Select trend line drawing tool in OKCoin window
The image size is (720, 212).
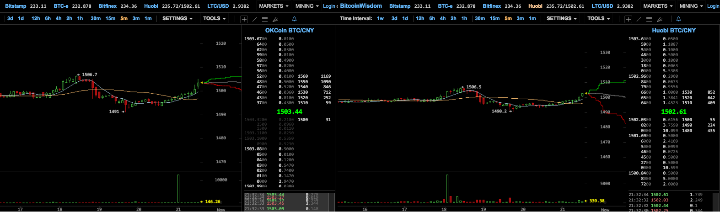[x=255, y=19]
